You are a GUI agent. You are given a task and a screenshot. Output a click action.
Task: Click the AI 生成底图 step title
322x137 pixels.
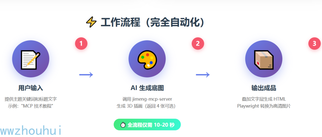147,88
